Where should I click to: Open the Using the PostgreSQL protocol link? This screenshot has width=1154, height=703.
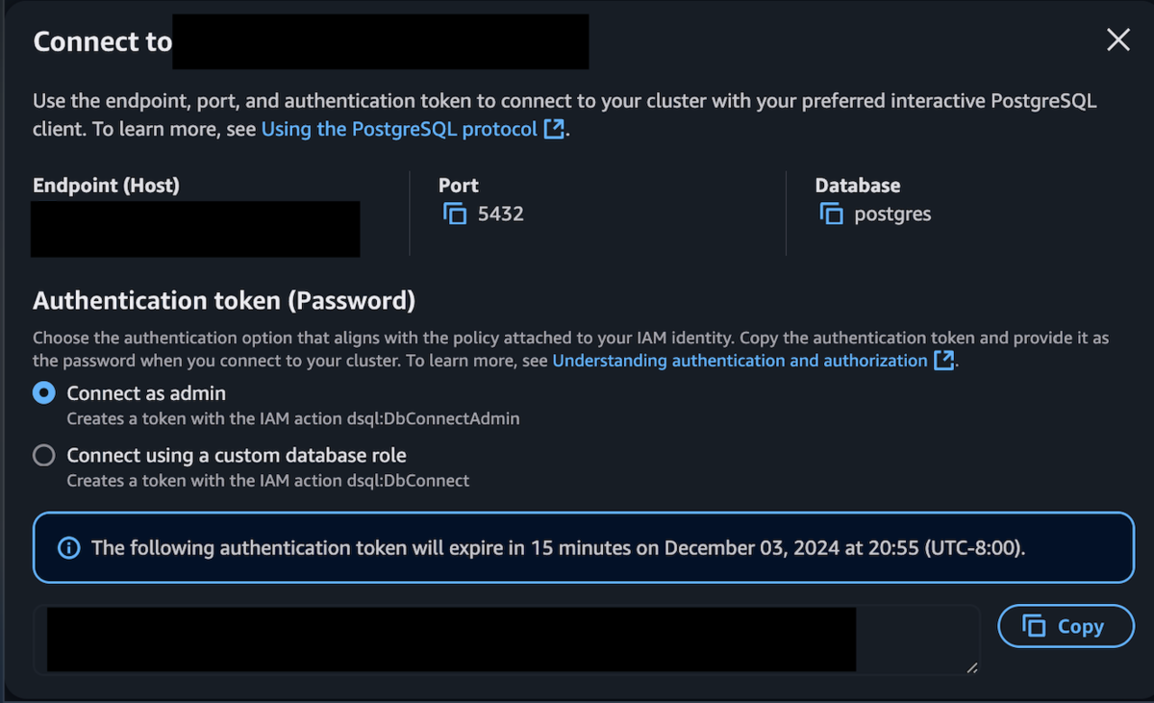[399, 129]
